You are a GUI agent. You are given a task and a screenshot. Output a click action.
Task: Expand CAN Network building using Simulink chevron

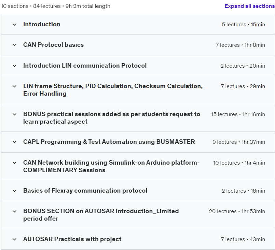pos(15,163)
